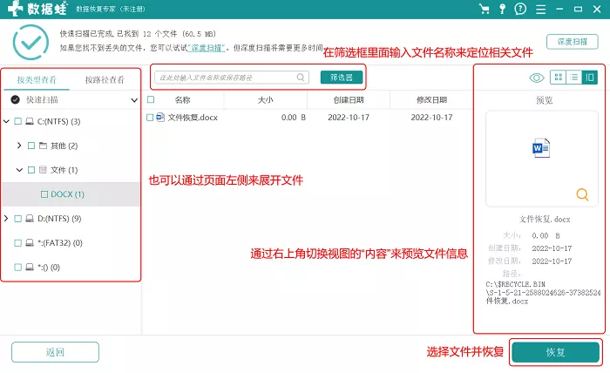This screenshot has width=610, height=373.
Task: Select the 文件恢复.docx file name
Action: [x=193, y=117]
